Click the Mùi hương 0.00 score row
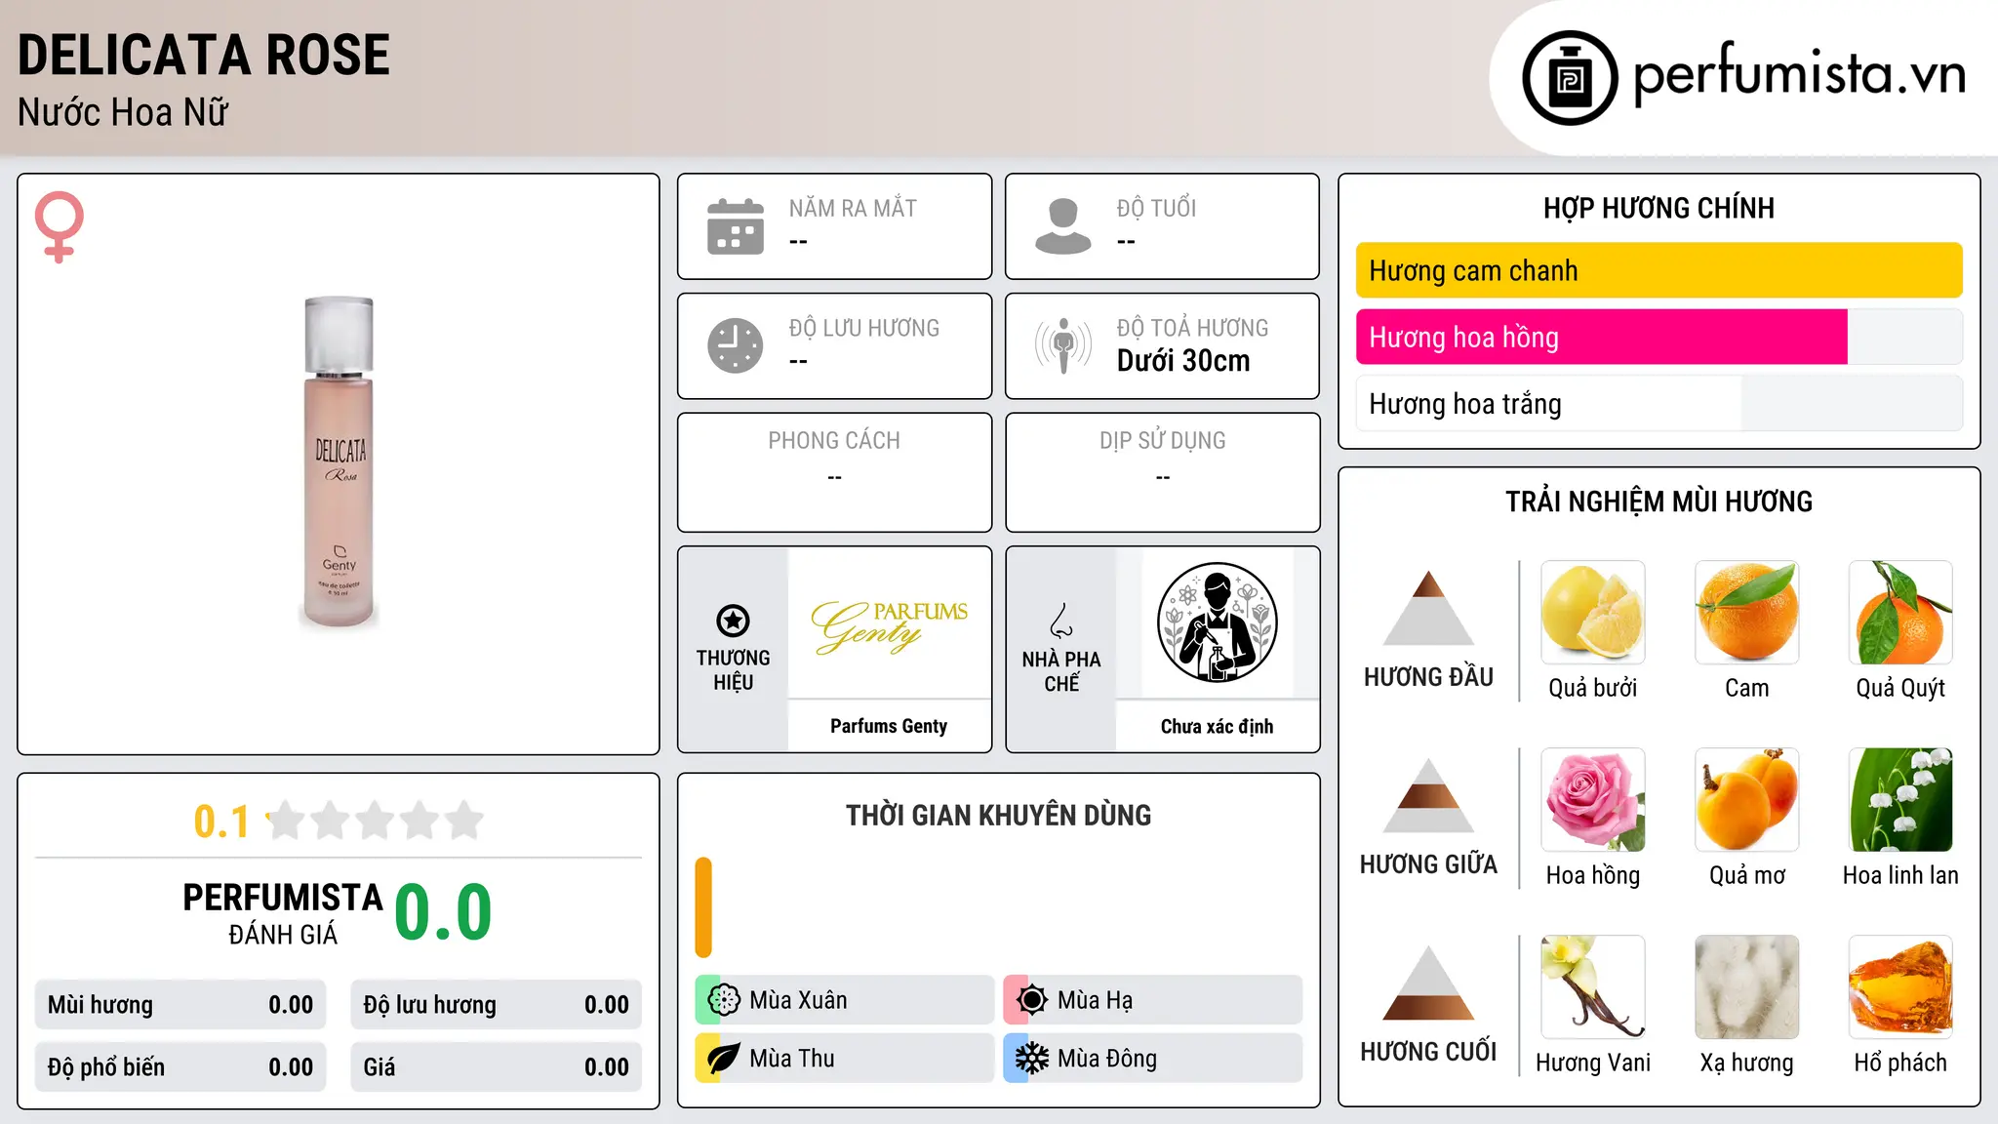This screenshot has height=1124, width=1998. (x=180, y=1005)
